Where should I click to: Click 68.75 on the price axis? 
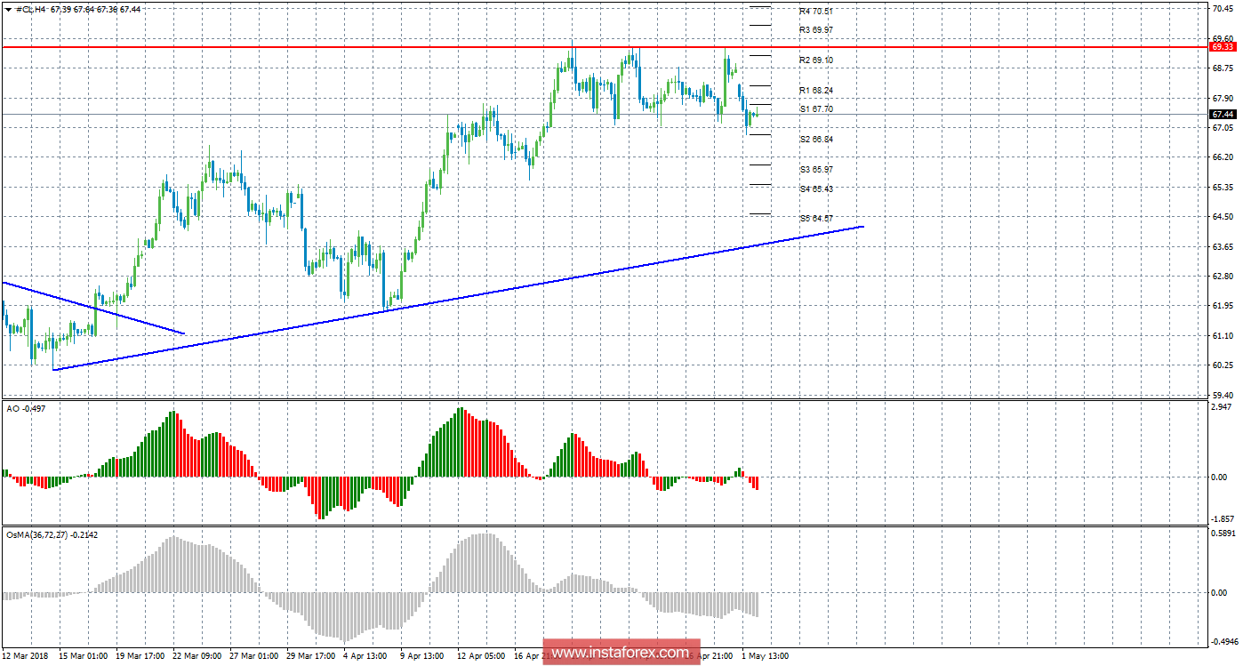(1224, 68)
